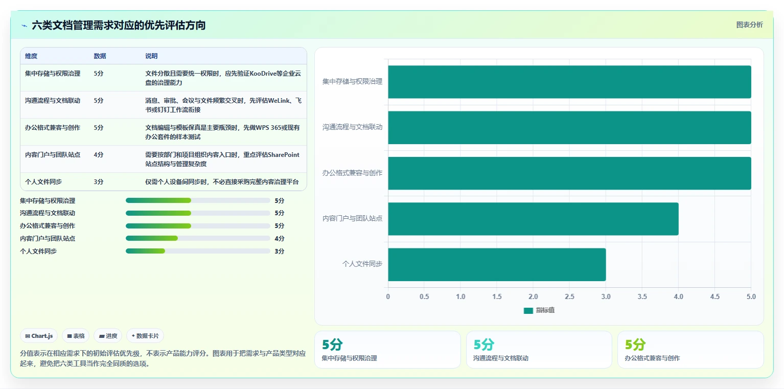The width and height of the screenshot is (784, 389).
Task: Click the 5分 card for 集中存储与权限治理
Action: 387,350
